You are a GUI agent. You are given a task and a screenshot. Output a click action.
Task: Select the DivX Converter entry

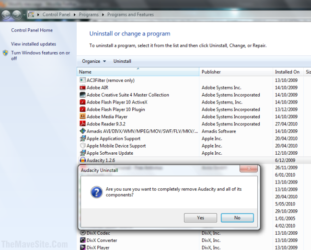point(194,240)
